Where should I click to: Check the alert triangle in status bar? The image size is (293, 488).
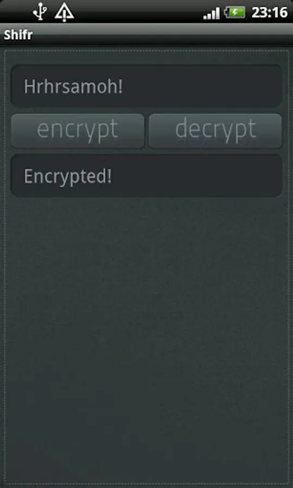point(64,13)
